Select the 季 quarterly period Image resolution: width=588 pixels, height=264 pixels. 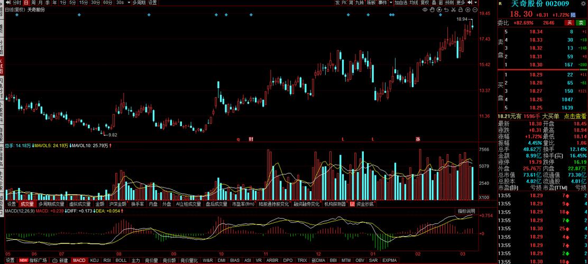(47, 3)
